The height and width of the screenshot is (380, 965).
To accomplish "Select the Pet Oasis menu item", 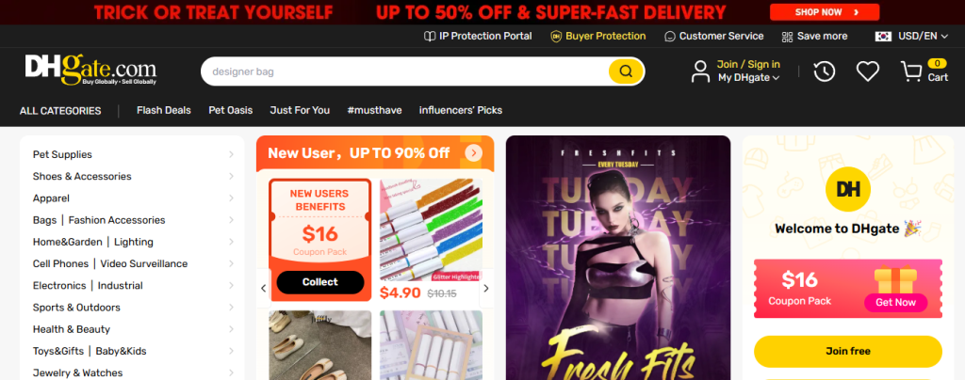I will pyautogui.click(x=230, y=110).
